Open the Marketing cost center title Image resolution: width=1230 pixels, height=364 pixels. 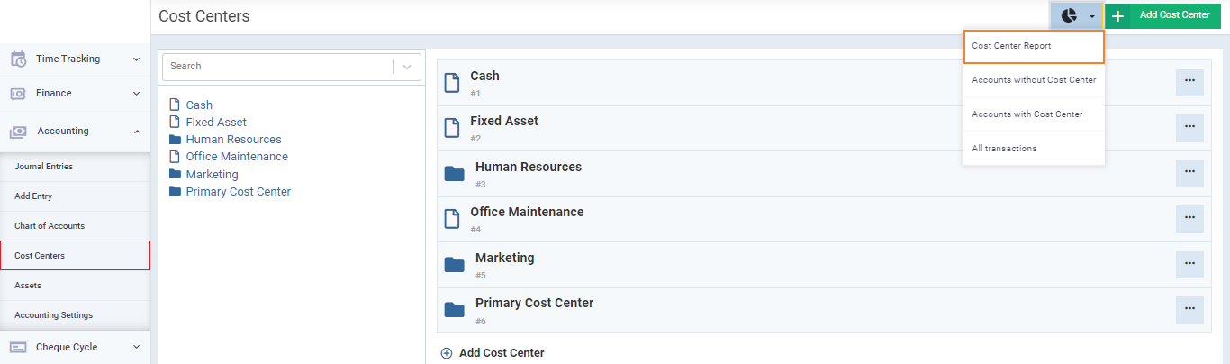[505, 259]
